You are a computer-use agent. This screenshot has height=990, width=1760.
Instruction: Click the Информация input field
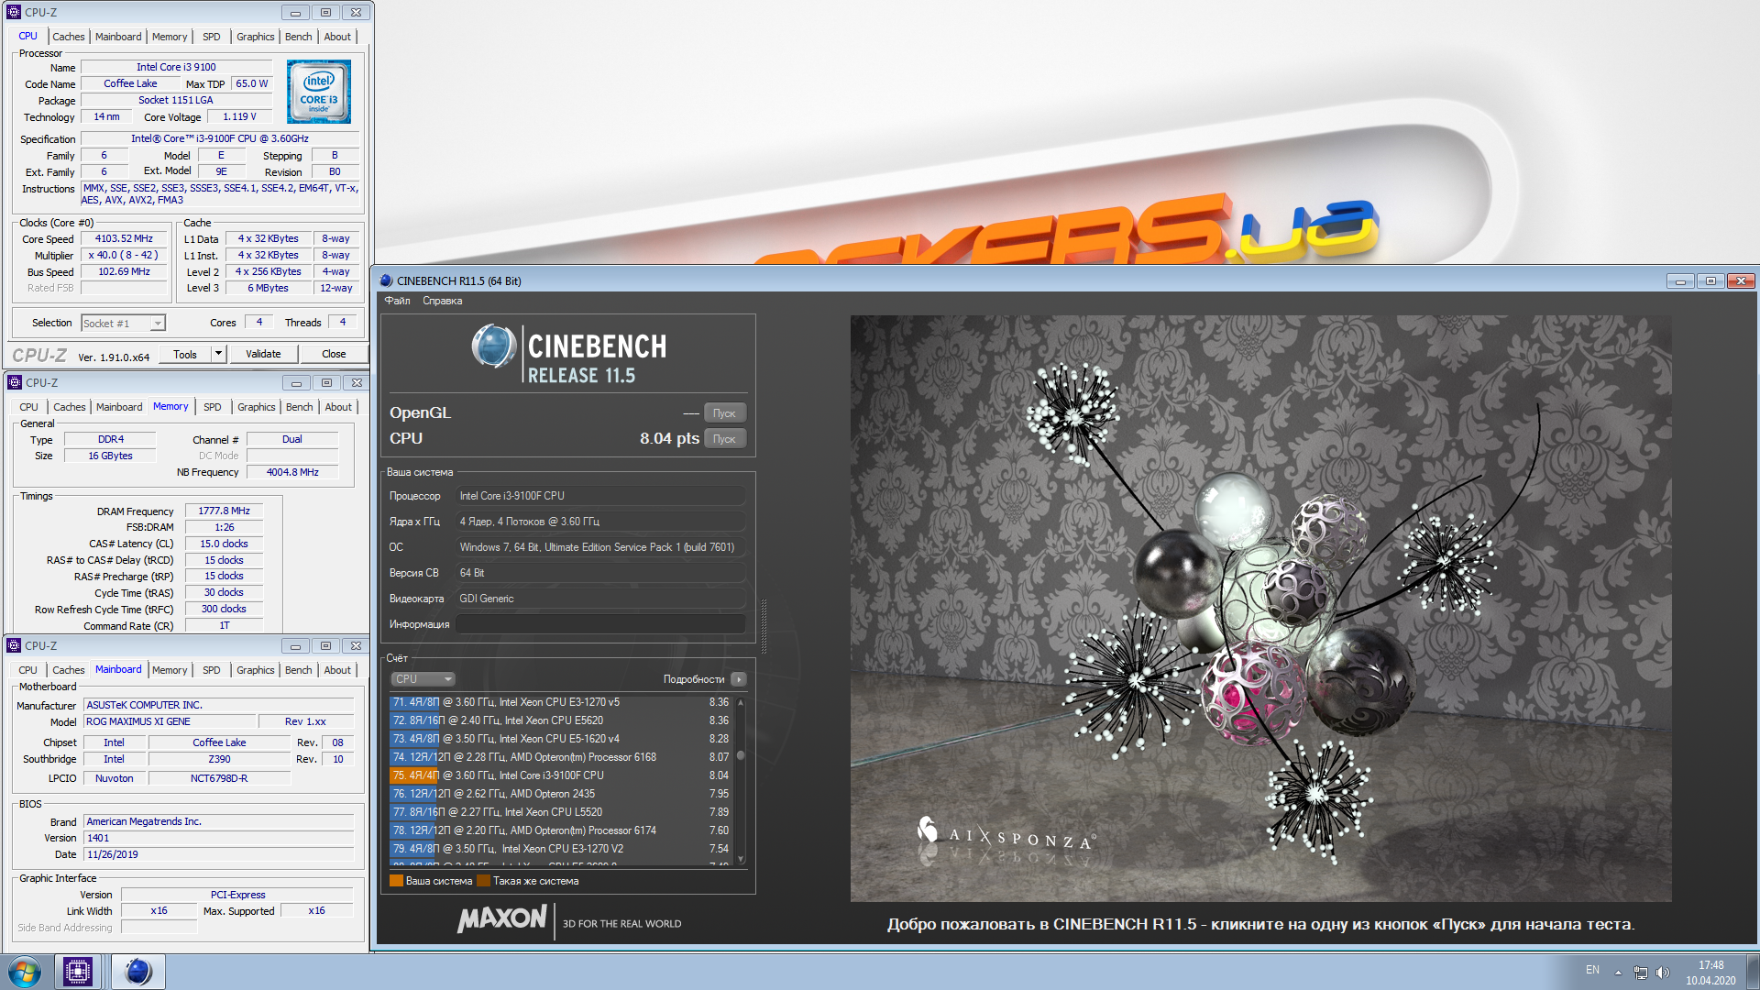tap(600, 624)
